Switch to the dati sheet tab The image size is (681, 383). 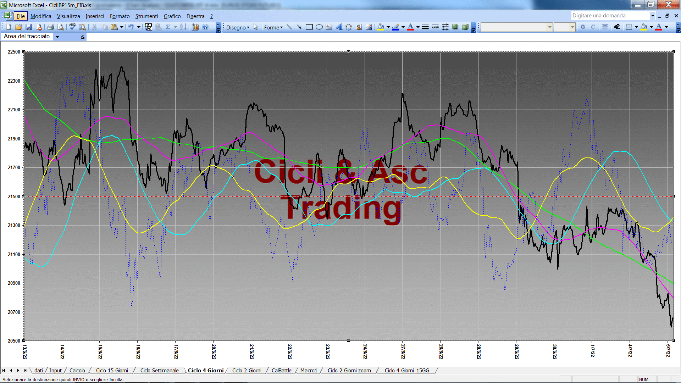point(39,371)
